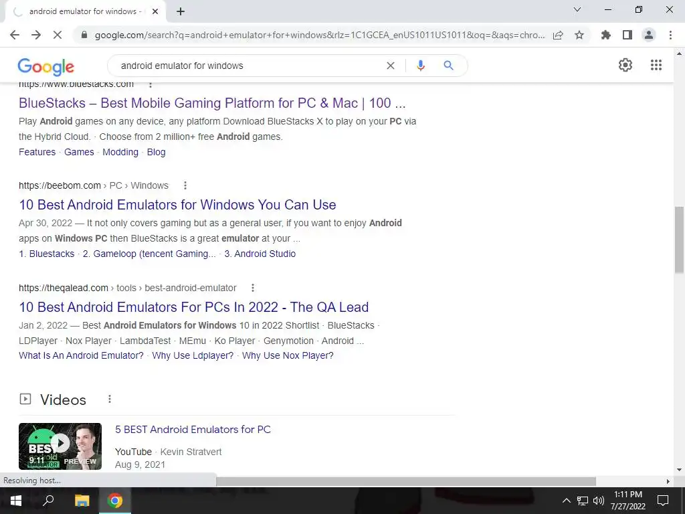Open the Chrome three-dot menu
Screen dimensions: 685x514
point(670,35)
